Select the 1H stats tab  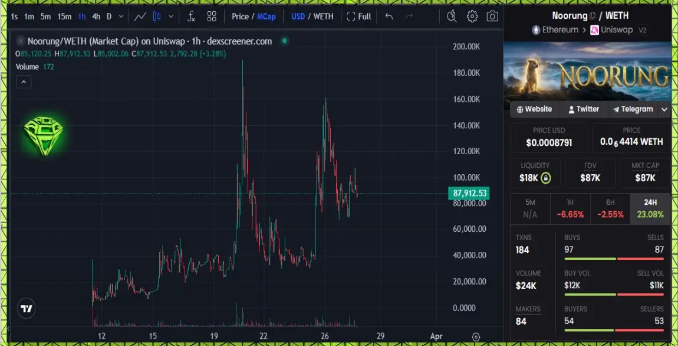click(570, 209)
